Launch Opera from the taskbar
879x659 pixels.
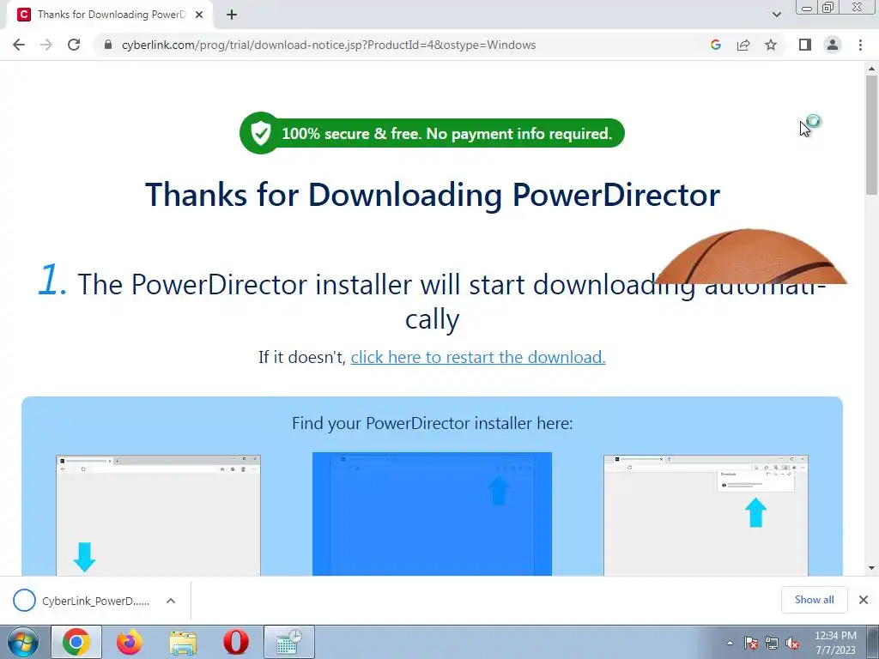coord(236,642)
